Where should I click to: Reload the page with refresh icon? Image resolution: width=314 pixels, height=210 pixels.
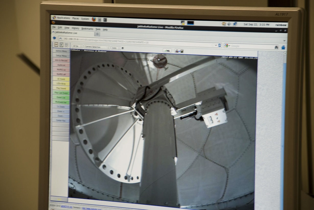click(219, 45)
